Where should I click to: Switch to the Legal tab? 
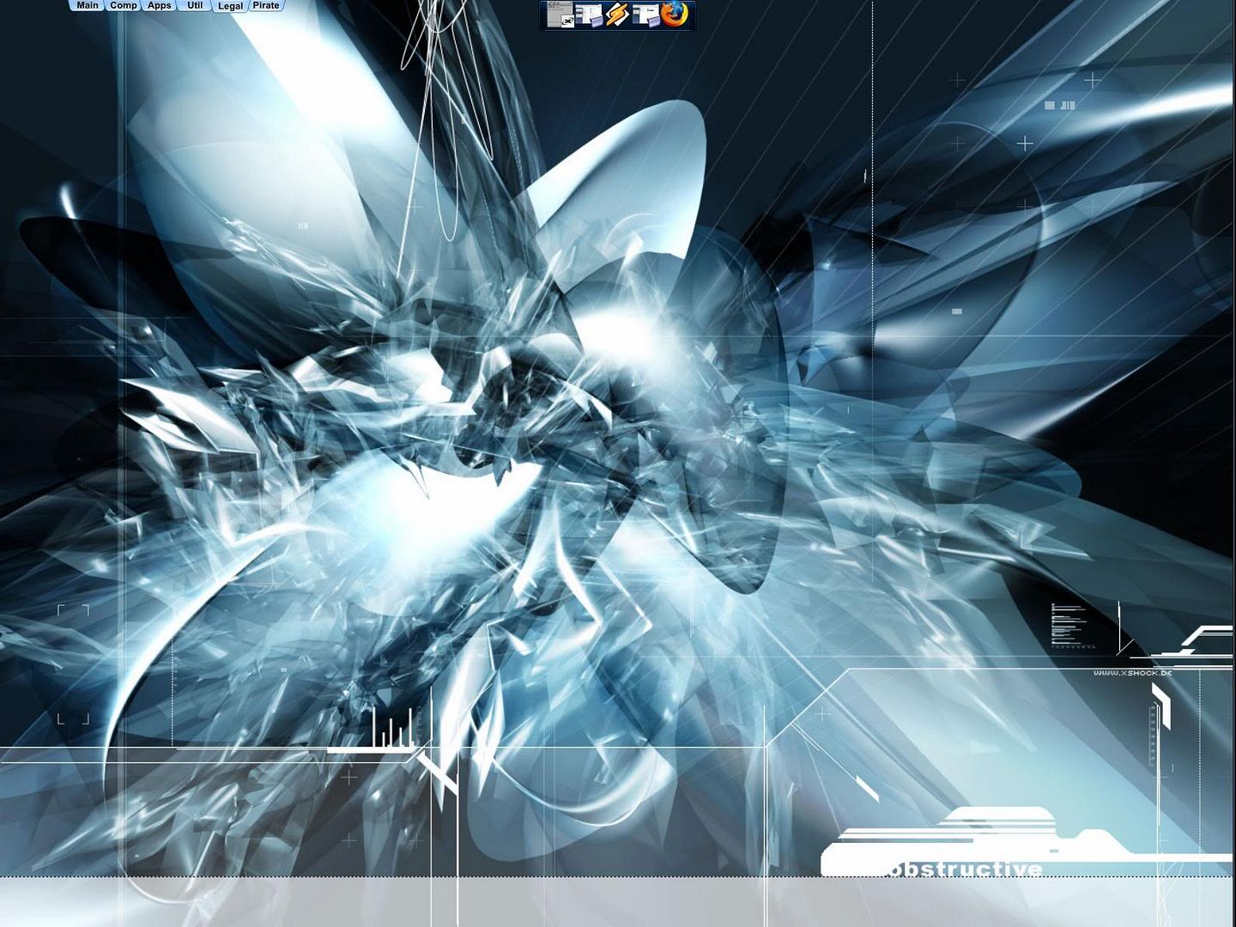(x=230, y=6)
